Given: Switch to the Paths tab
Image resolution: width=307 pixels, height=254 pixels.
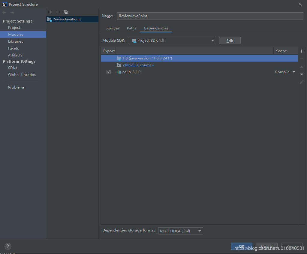Looking at the screenshot, I should (131, 28).
